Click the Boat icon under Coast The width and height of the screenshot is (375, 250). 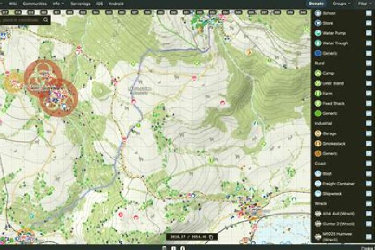tap(318, 173)
